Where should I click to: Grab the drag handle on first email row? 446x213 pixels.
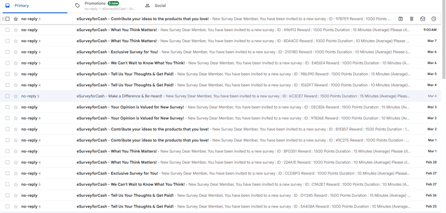click(x=3, y=19)
